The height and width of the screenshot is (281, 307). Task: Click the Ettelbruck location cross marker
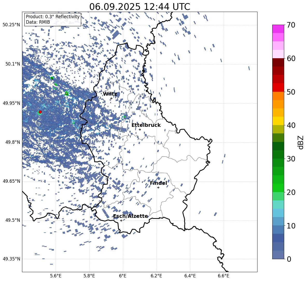140,129
